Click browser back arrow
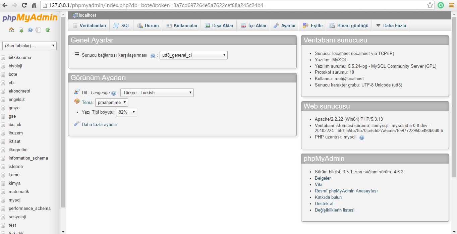The height and width of the screenshot is (234, 457). pyautogui.click(x=5, y=5)
